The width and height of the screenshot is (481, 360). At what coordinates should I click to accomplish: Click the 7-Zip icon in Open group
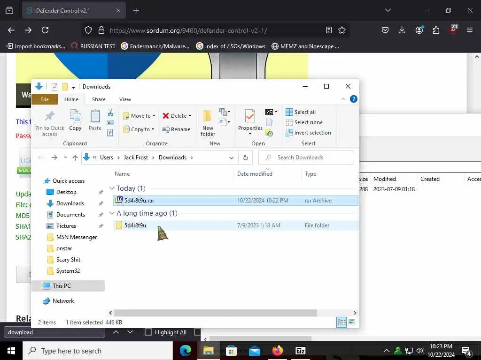(x=269, y=112)
